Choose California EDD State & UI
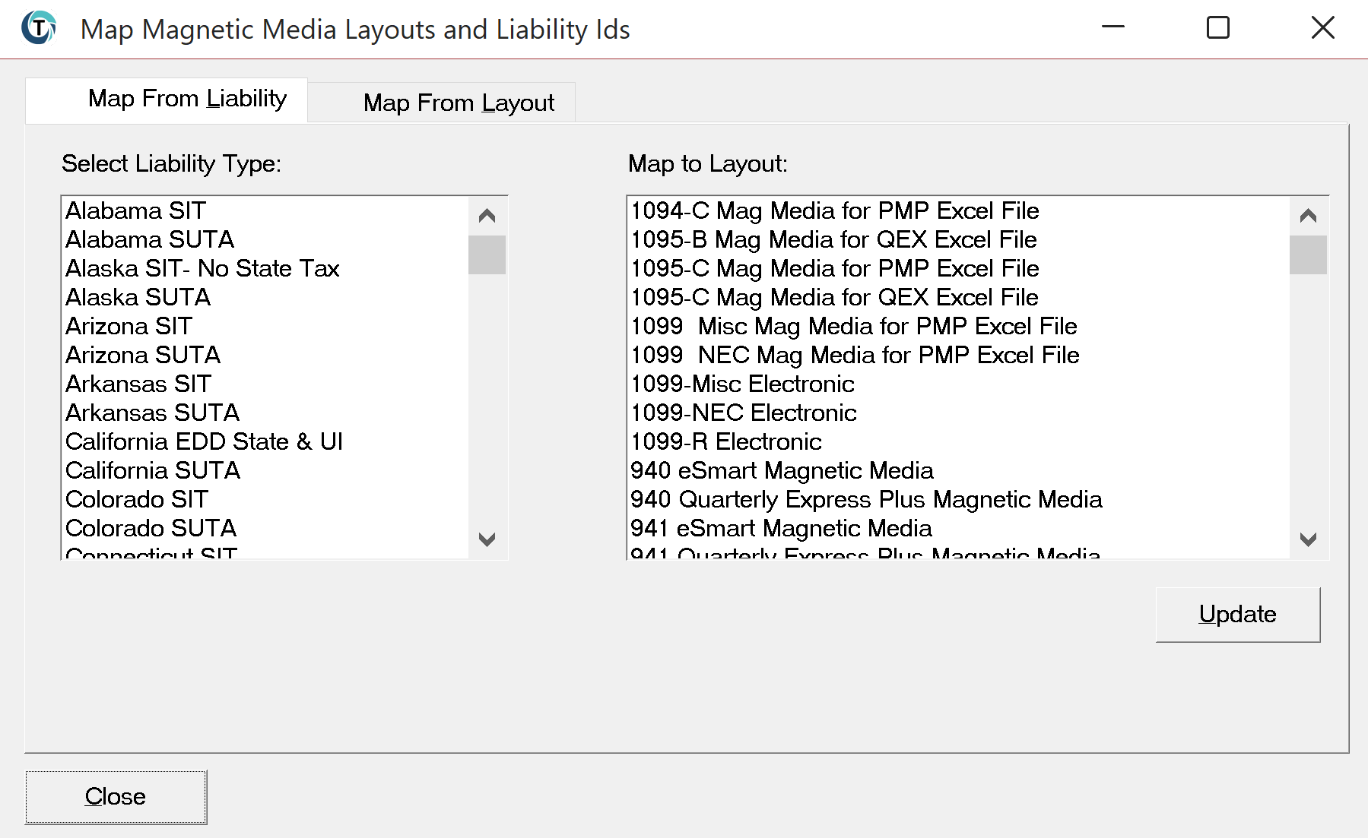The image size is (1368, 838). point(204,441)
